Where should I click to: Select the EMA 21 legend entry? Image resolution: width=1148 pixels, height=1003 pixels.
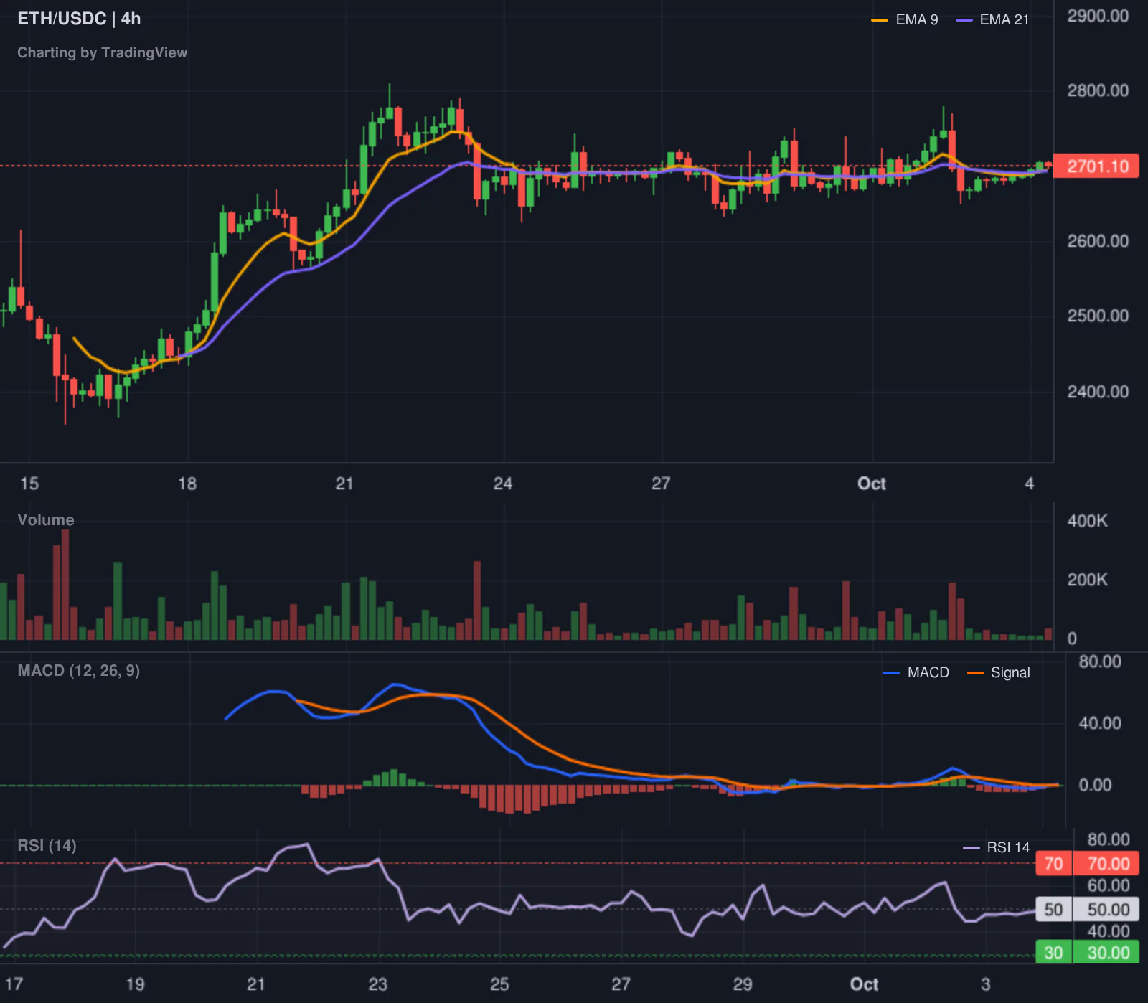(993, 19)
